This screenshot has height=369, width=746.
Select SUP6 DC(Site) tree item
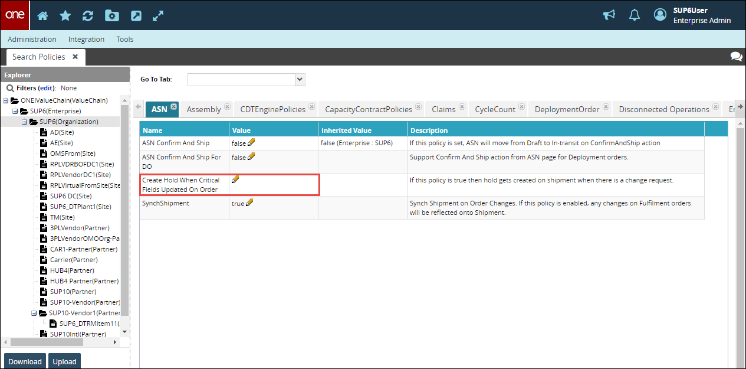click(71, 196)
